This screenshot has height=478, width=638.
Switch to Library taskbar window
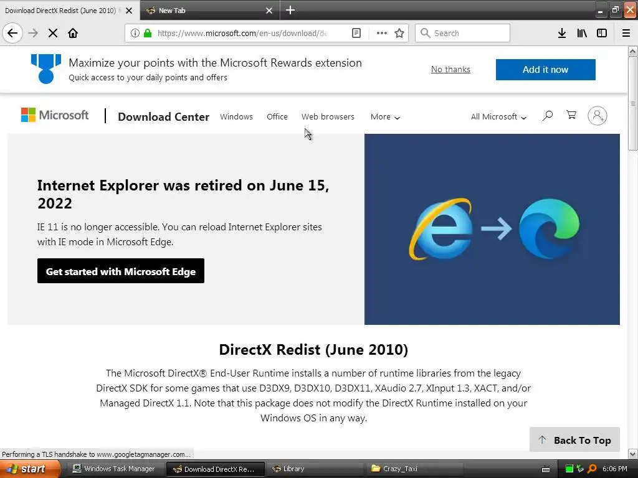coord(315,469)
